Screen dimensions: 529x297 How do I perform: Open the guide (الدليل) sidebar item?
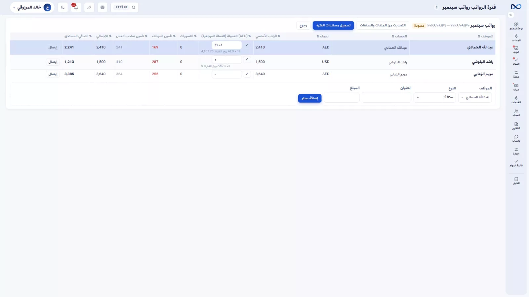click(516, 181)
